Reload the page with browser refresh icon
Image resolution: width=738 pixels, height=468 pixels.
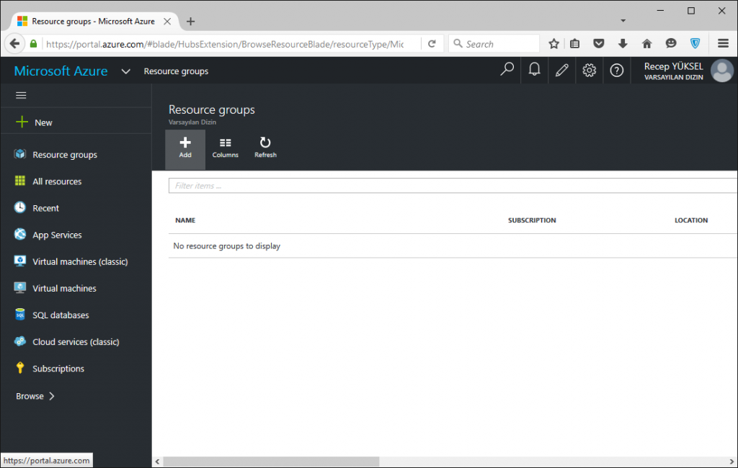[432, 44]
